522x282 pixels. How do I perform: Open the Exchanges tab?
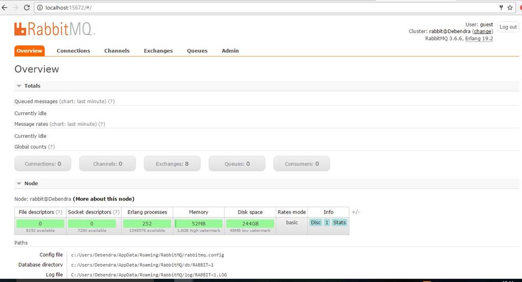coord(158,51)
